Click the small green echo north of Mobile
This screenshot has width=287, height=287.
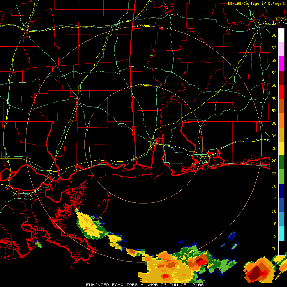151,55
